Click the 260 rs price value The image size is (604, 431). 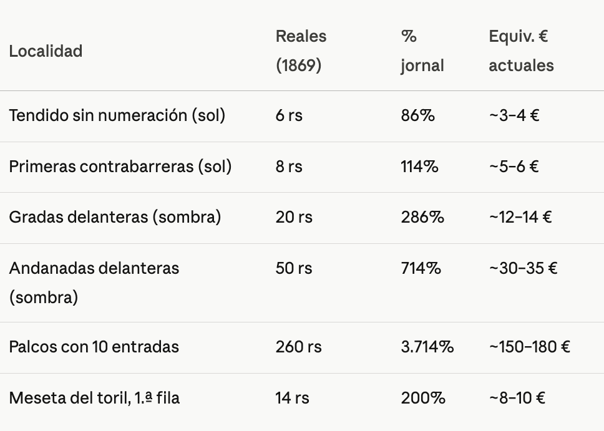[298, 347]
